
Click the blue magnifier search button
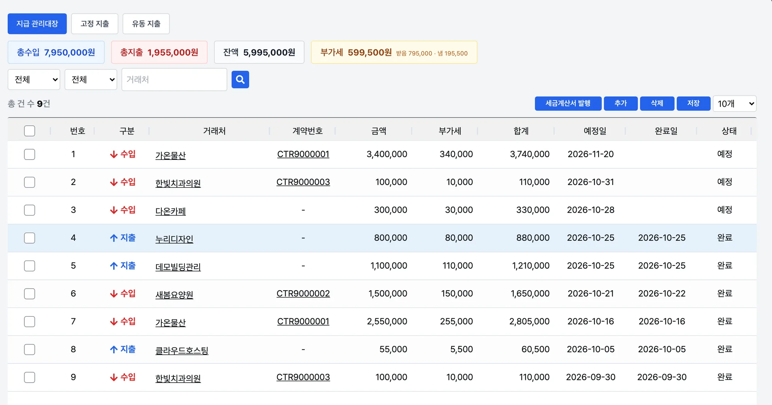240,79
